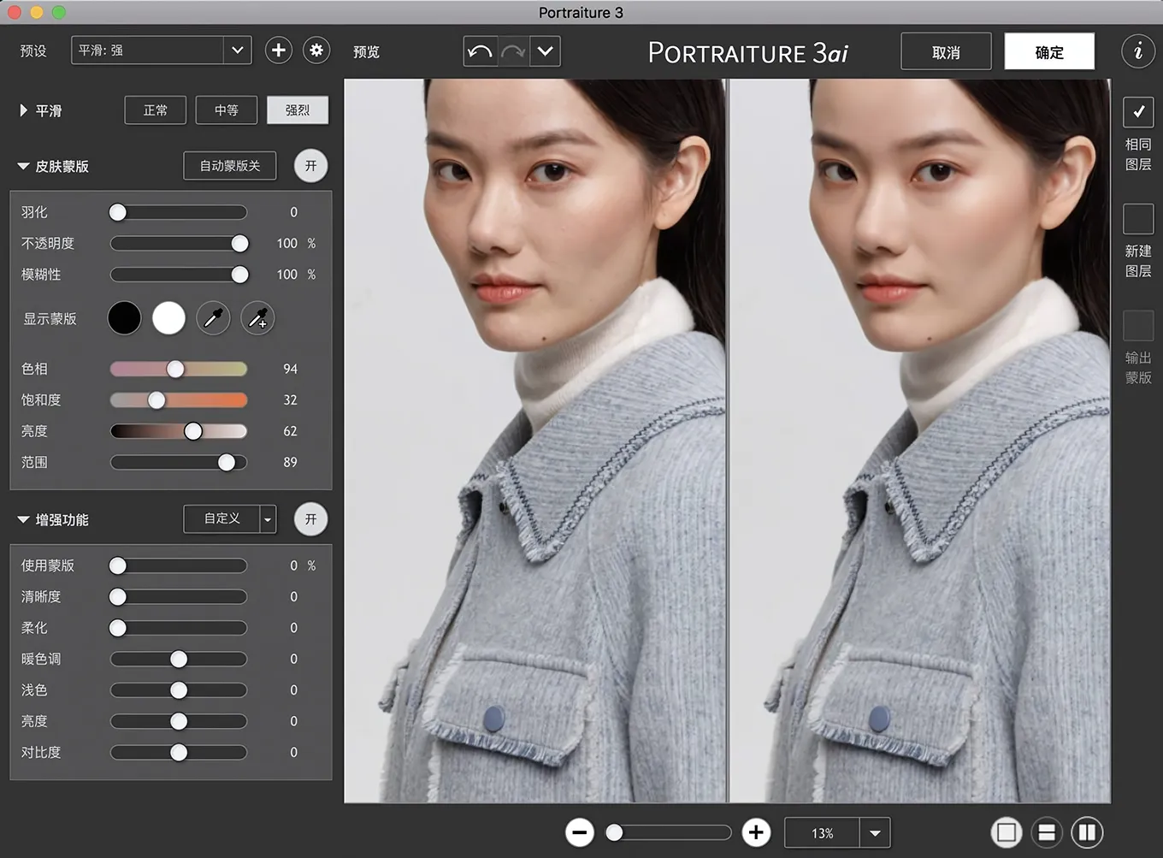
Task: Collapse the 皮肤蒙版 section
Action: point(23,167)
